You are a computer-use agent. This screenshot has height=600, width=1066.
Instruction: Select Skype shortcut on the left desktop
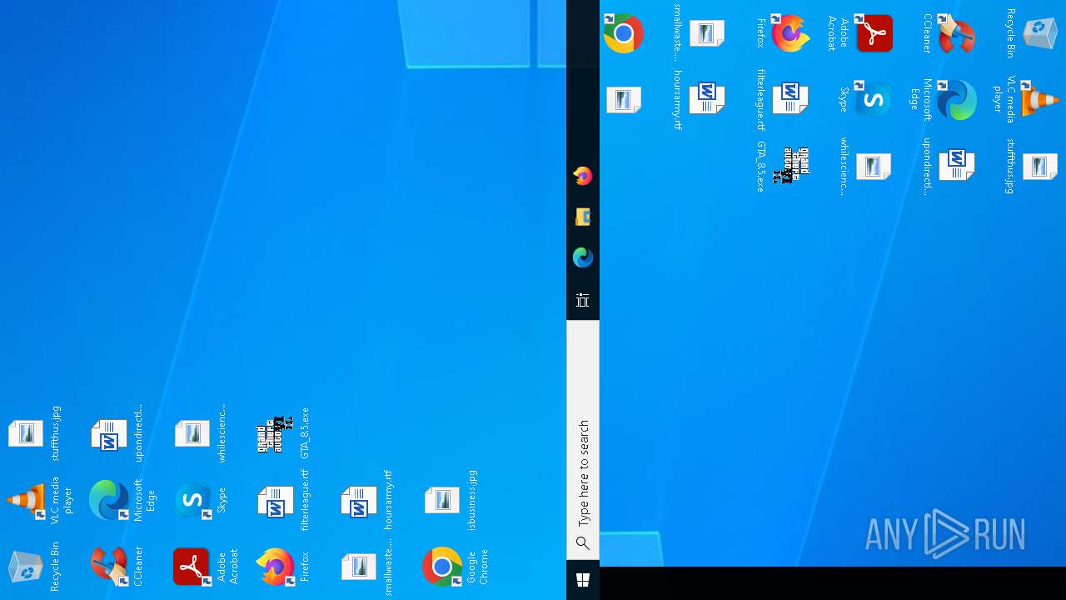coord(200,500)
